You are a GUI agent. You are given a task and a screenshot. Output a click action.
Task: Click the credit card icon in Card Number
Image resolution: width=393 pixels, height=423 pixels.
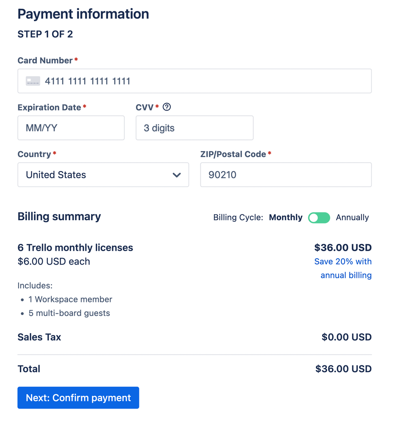point(33,81)
